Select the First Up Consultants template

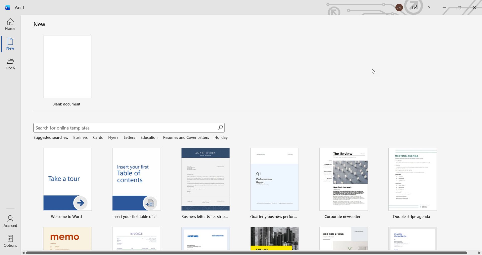click(413, 239)
